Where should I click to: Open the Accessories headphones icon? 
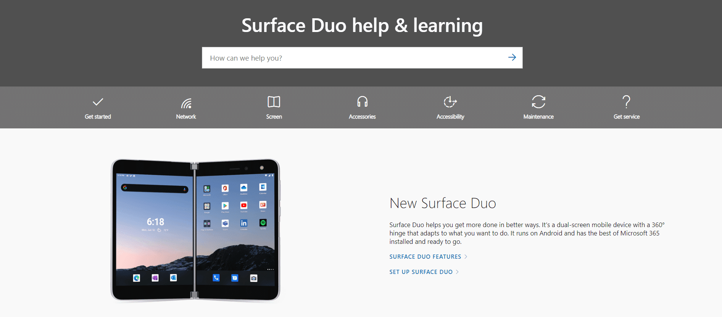point(362,102)
